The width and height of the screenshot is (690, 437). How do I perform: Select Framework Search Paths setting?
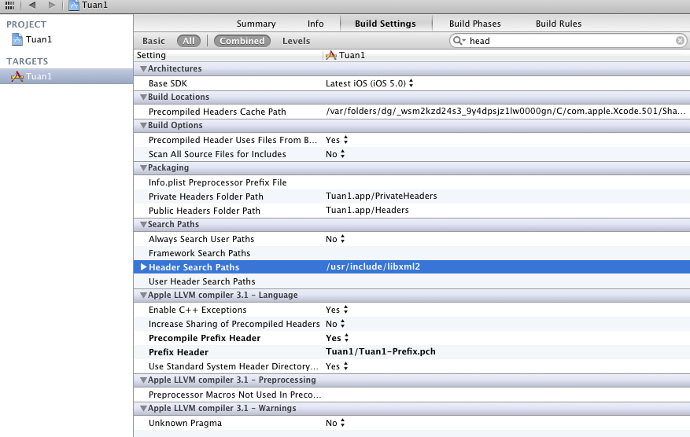pyautogui.click(x=199, y=253)
